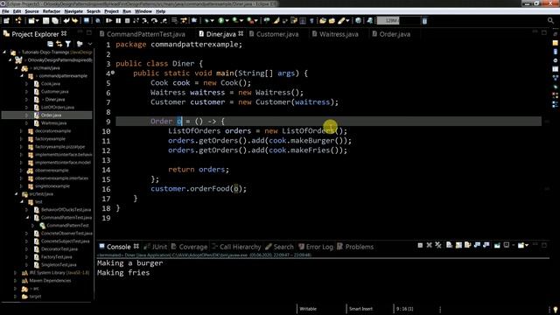
Task: Open the File menu
Action: [6, 11]
